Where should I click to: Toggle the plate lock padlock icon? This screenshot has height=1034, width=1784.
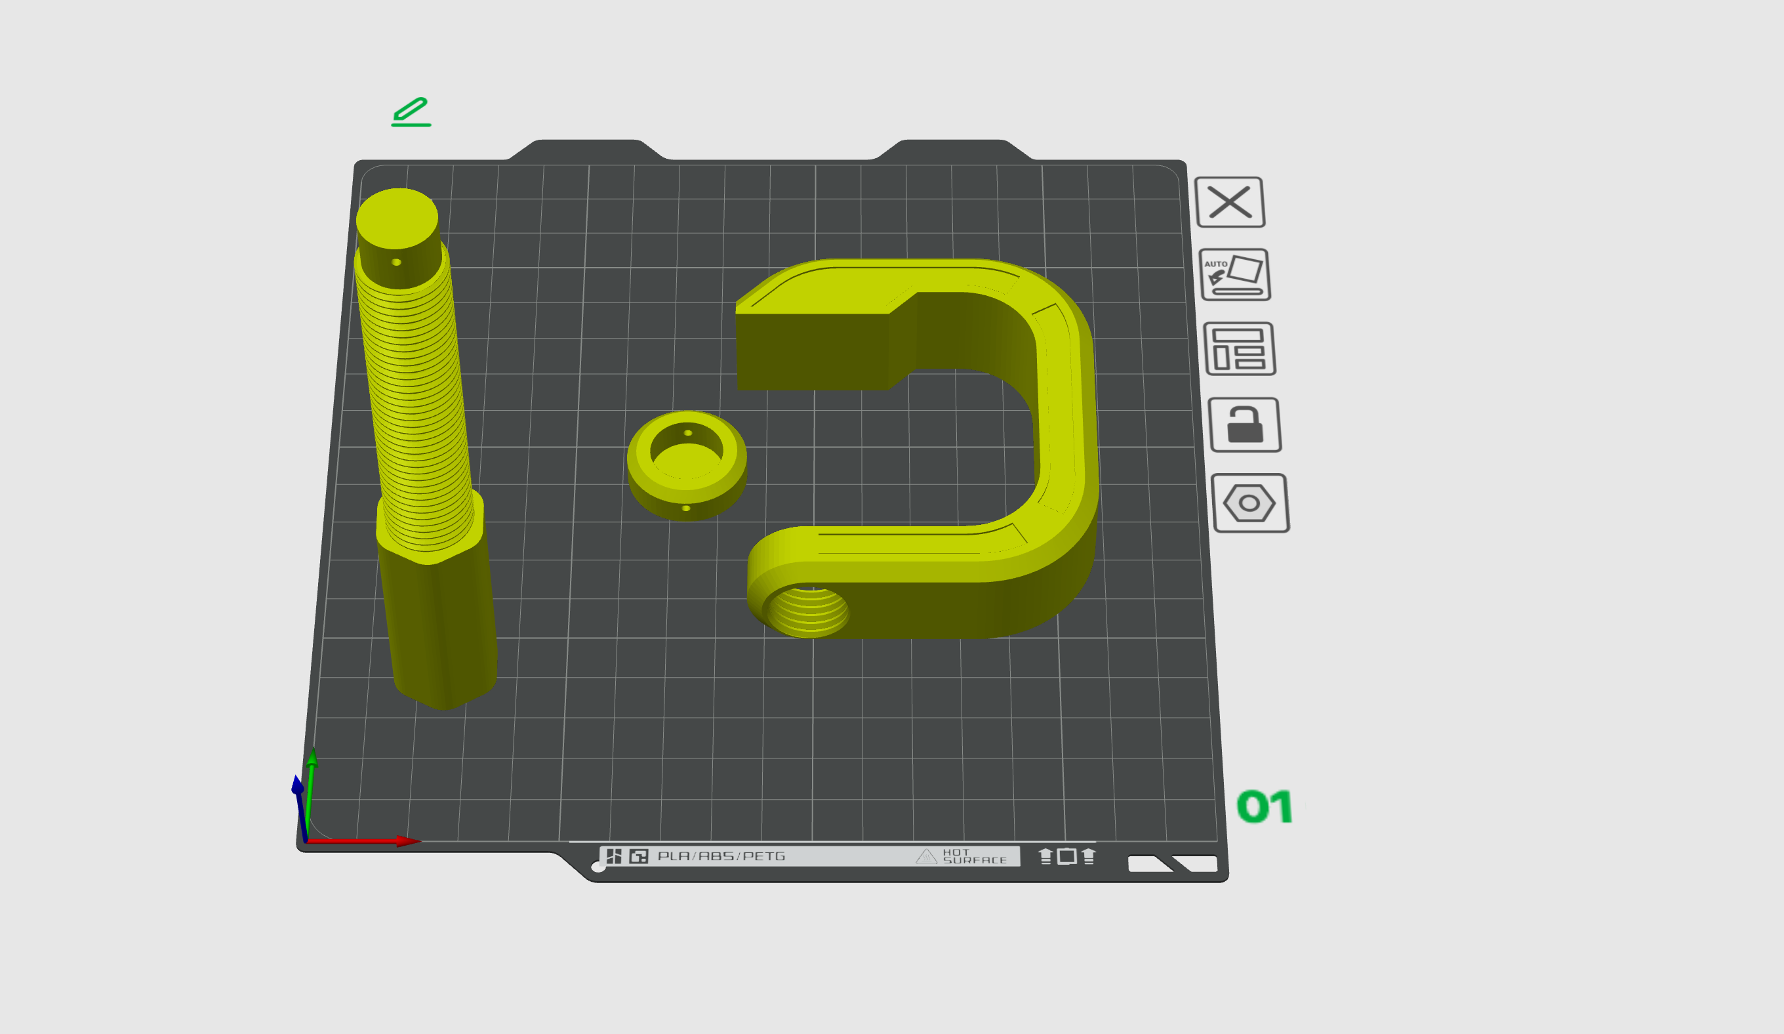(1245, 425)
